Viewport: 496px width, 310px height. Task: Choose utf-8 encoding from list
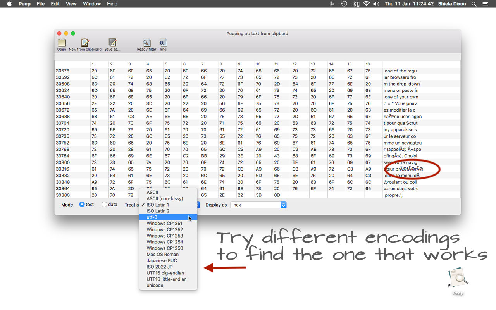tap(168, 217)
